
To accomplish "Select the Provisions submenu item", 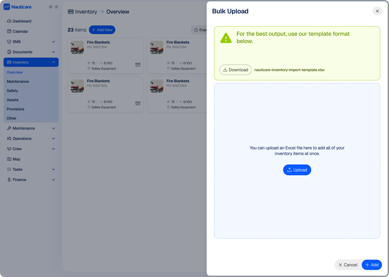I will 15,109.
